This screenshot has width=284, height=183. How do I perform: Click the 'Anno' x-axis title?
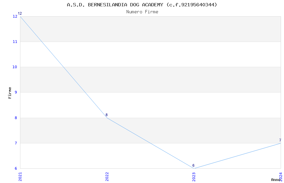tap(276, 180)
